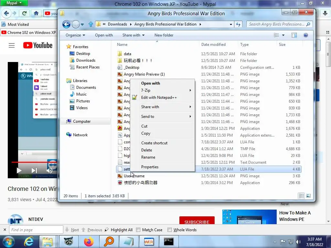This screenshot has height=248, width=331.
Task: Click the New folder button
Action: (x=164, y=35)
